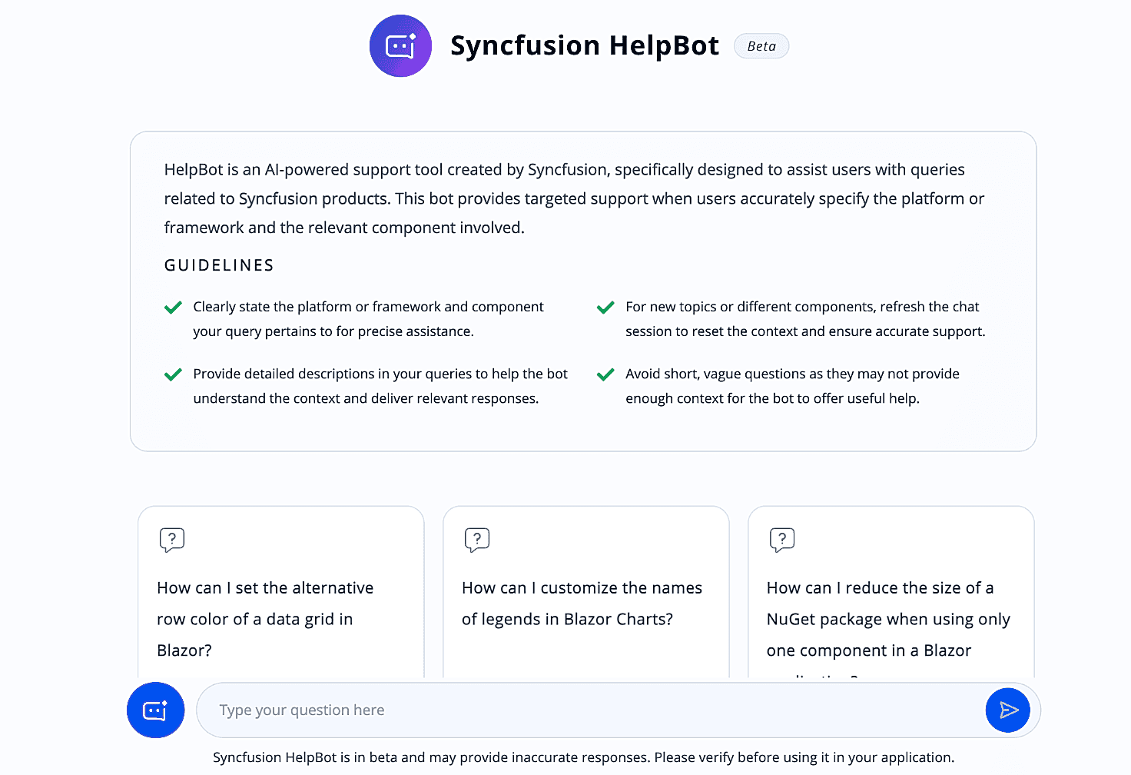Click inside the question input field
Screen dimensions: 1131x775
[x=538, y=710]
